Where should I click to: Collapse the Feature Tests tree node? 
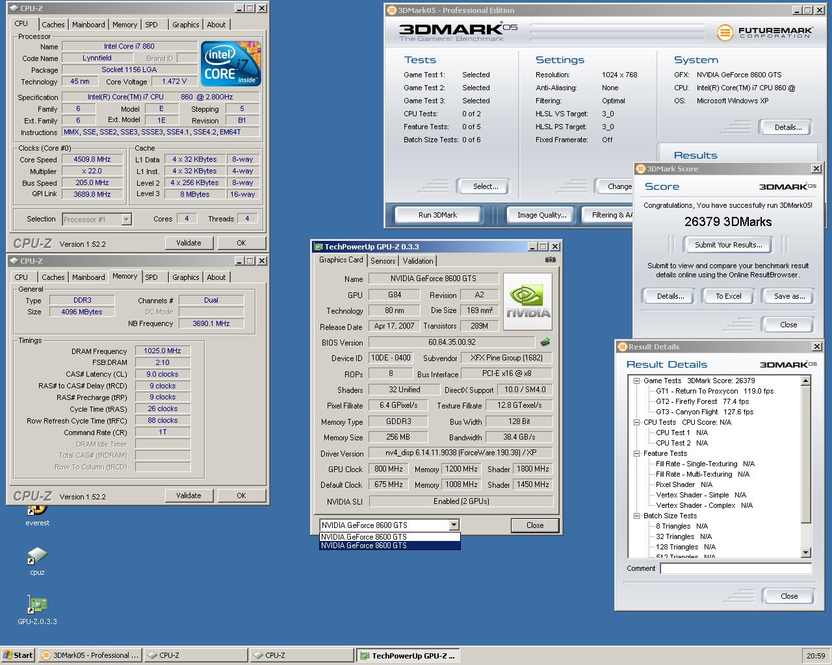(637, 454)
